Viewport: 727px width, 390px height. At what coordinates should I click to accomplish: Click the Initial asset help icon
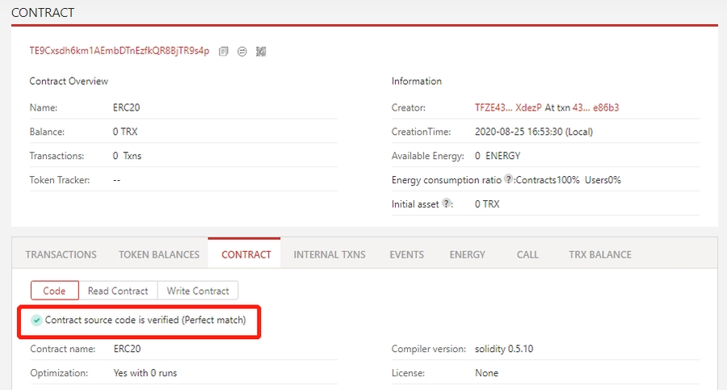(446, 204)
